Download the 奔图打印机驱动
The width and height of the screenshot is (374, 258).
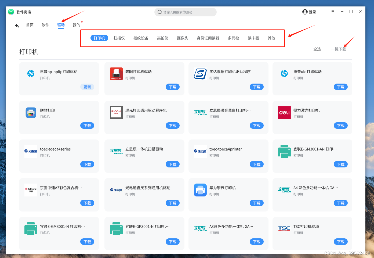173,87
